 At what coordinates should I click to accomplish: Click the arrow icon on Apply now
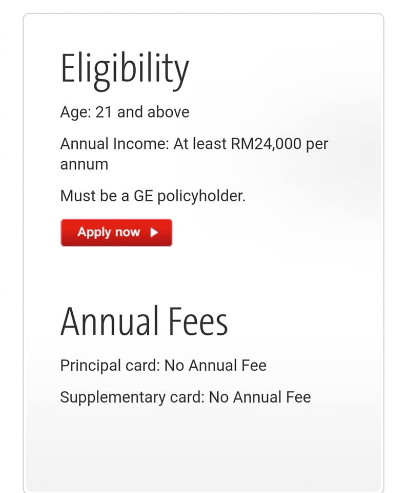point(154,233)
